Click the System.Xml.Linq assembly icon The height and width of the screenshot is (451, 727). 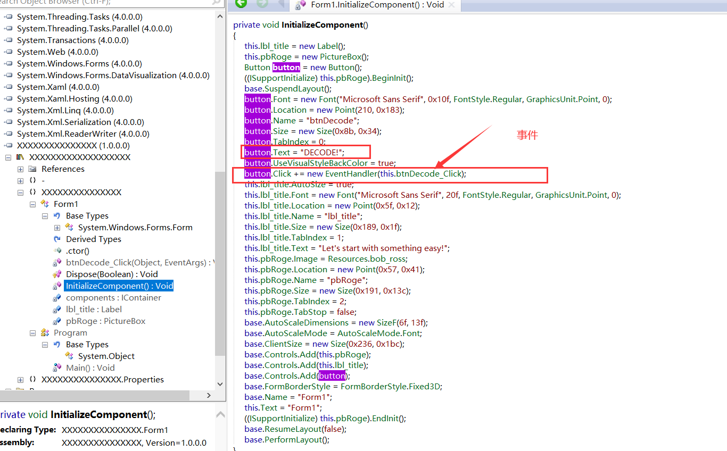(8, 110)
